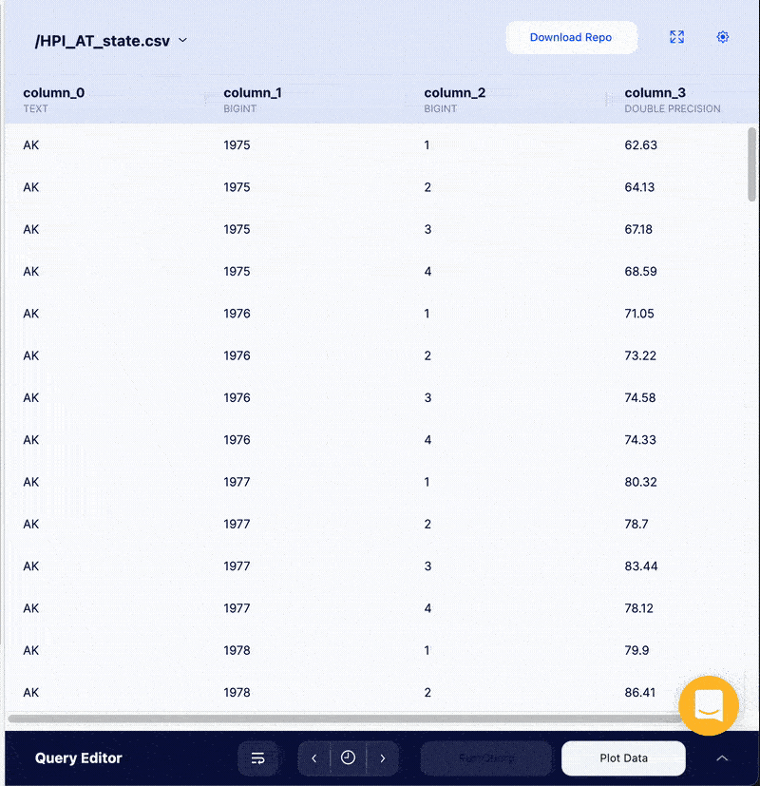Screen dimensions: 760x786
Task: Open the chat support bubble
Action: (708, 706)
